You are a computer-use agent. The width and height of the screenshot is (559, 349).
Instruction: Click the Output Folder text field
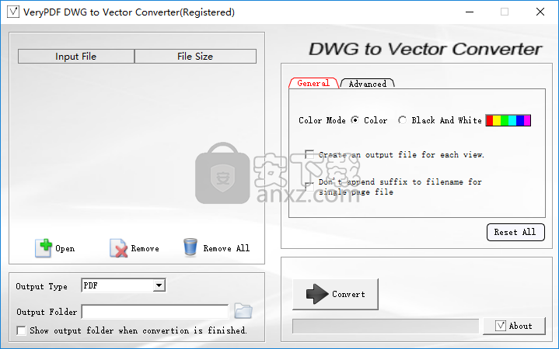[x=155, y=312]
